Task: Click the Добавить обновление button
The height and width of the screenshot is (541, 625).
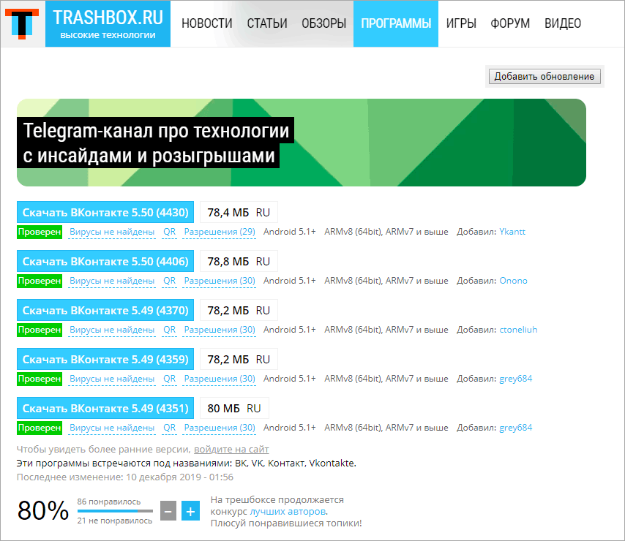Action: [x=544, y=76]
